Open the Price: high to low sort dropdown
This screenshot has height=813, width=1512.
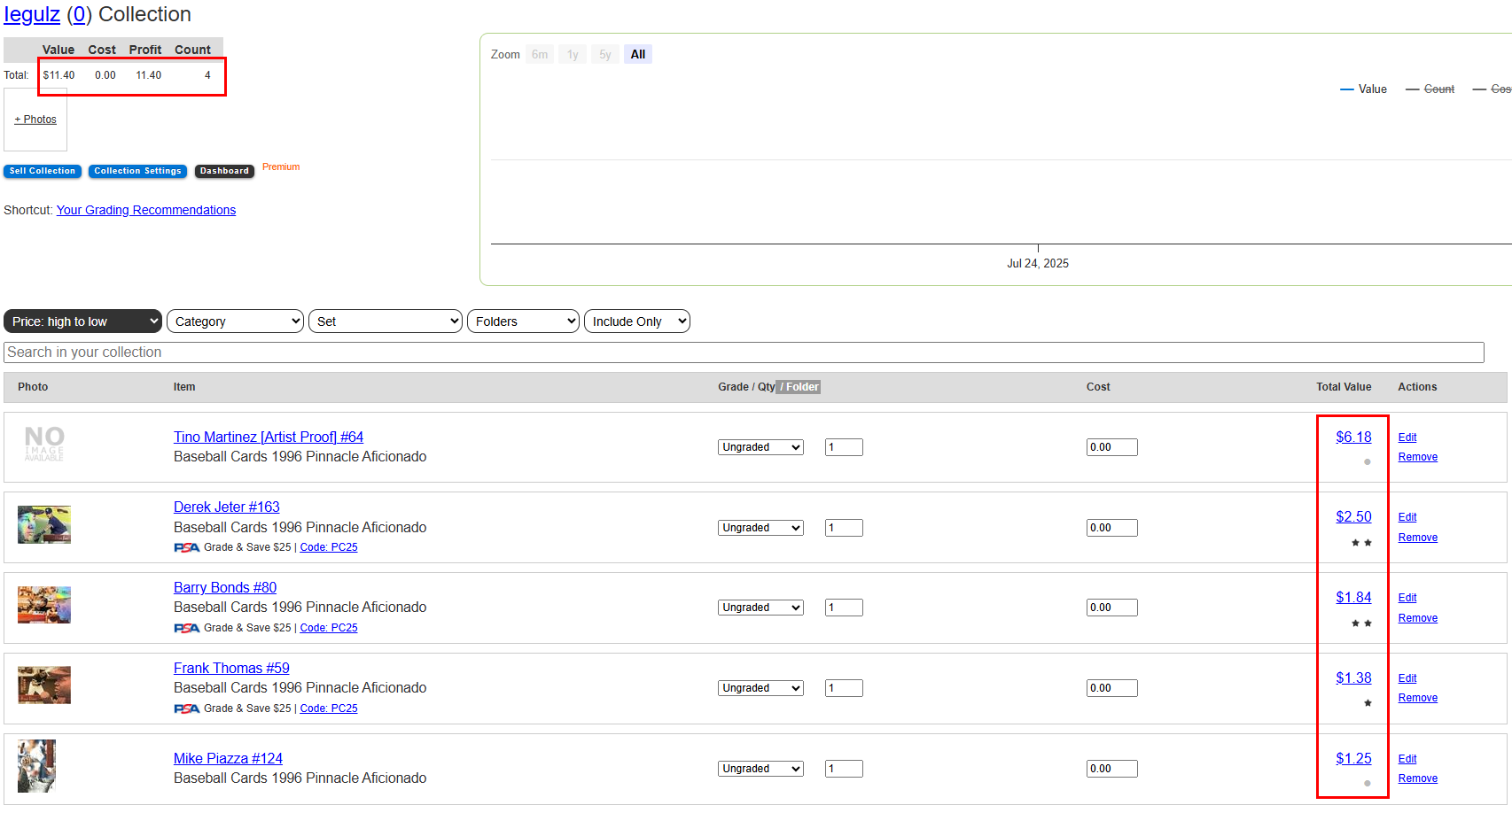point(82,321)
